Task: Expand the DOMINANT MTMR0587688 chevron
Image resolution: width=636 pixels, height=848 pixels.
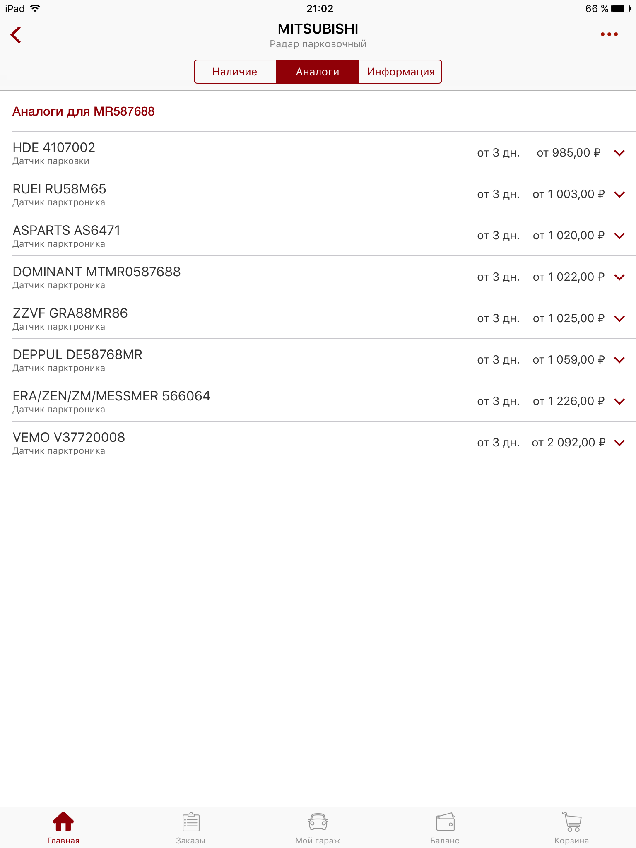Action: tap(619, 277)
